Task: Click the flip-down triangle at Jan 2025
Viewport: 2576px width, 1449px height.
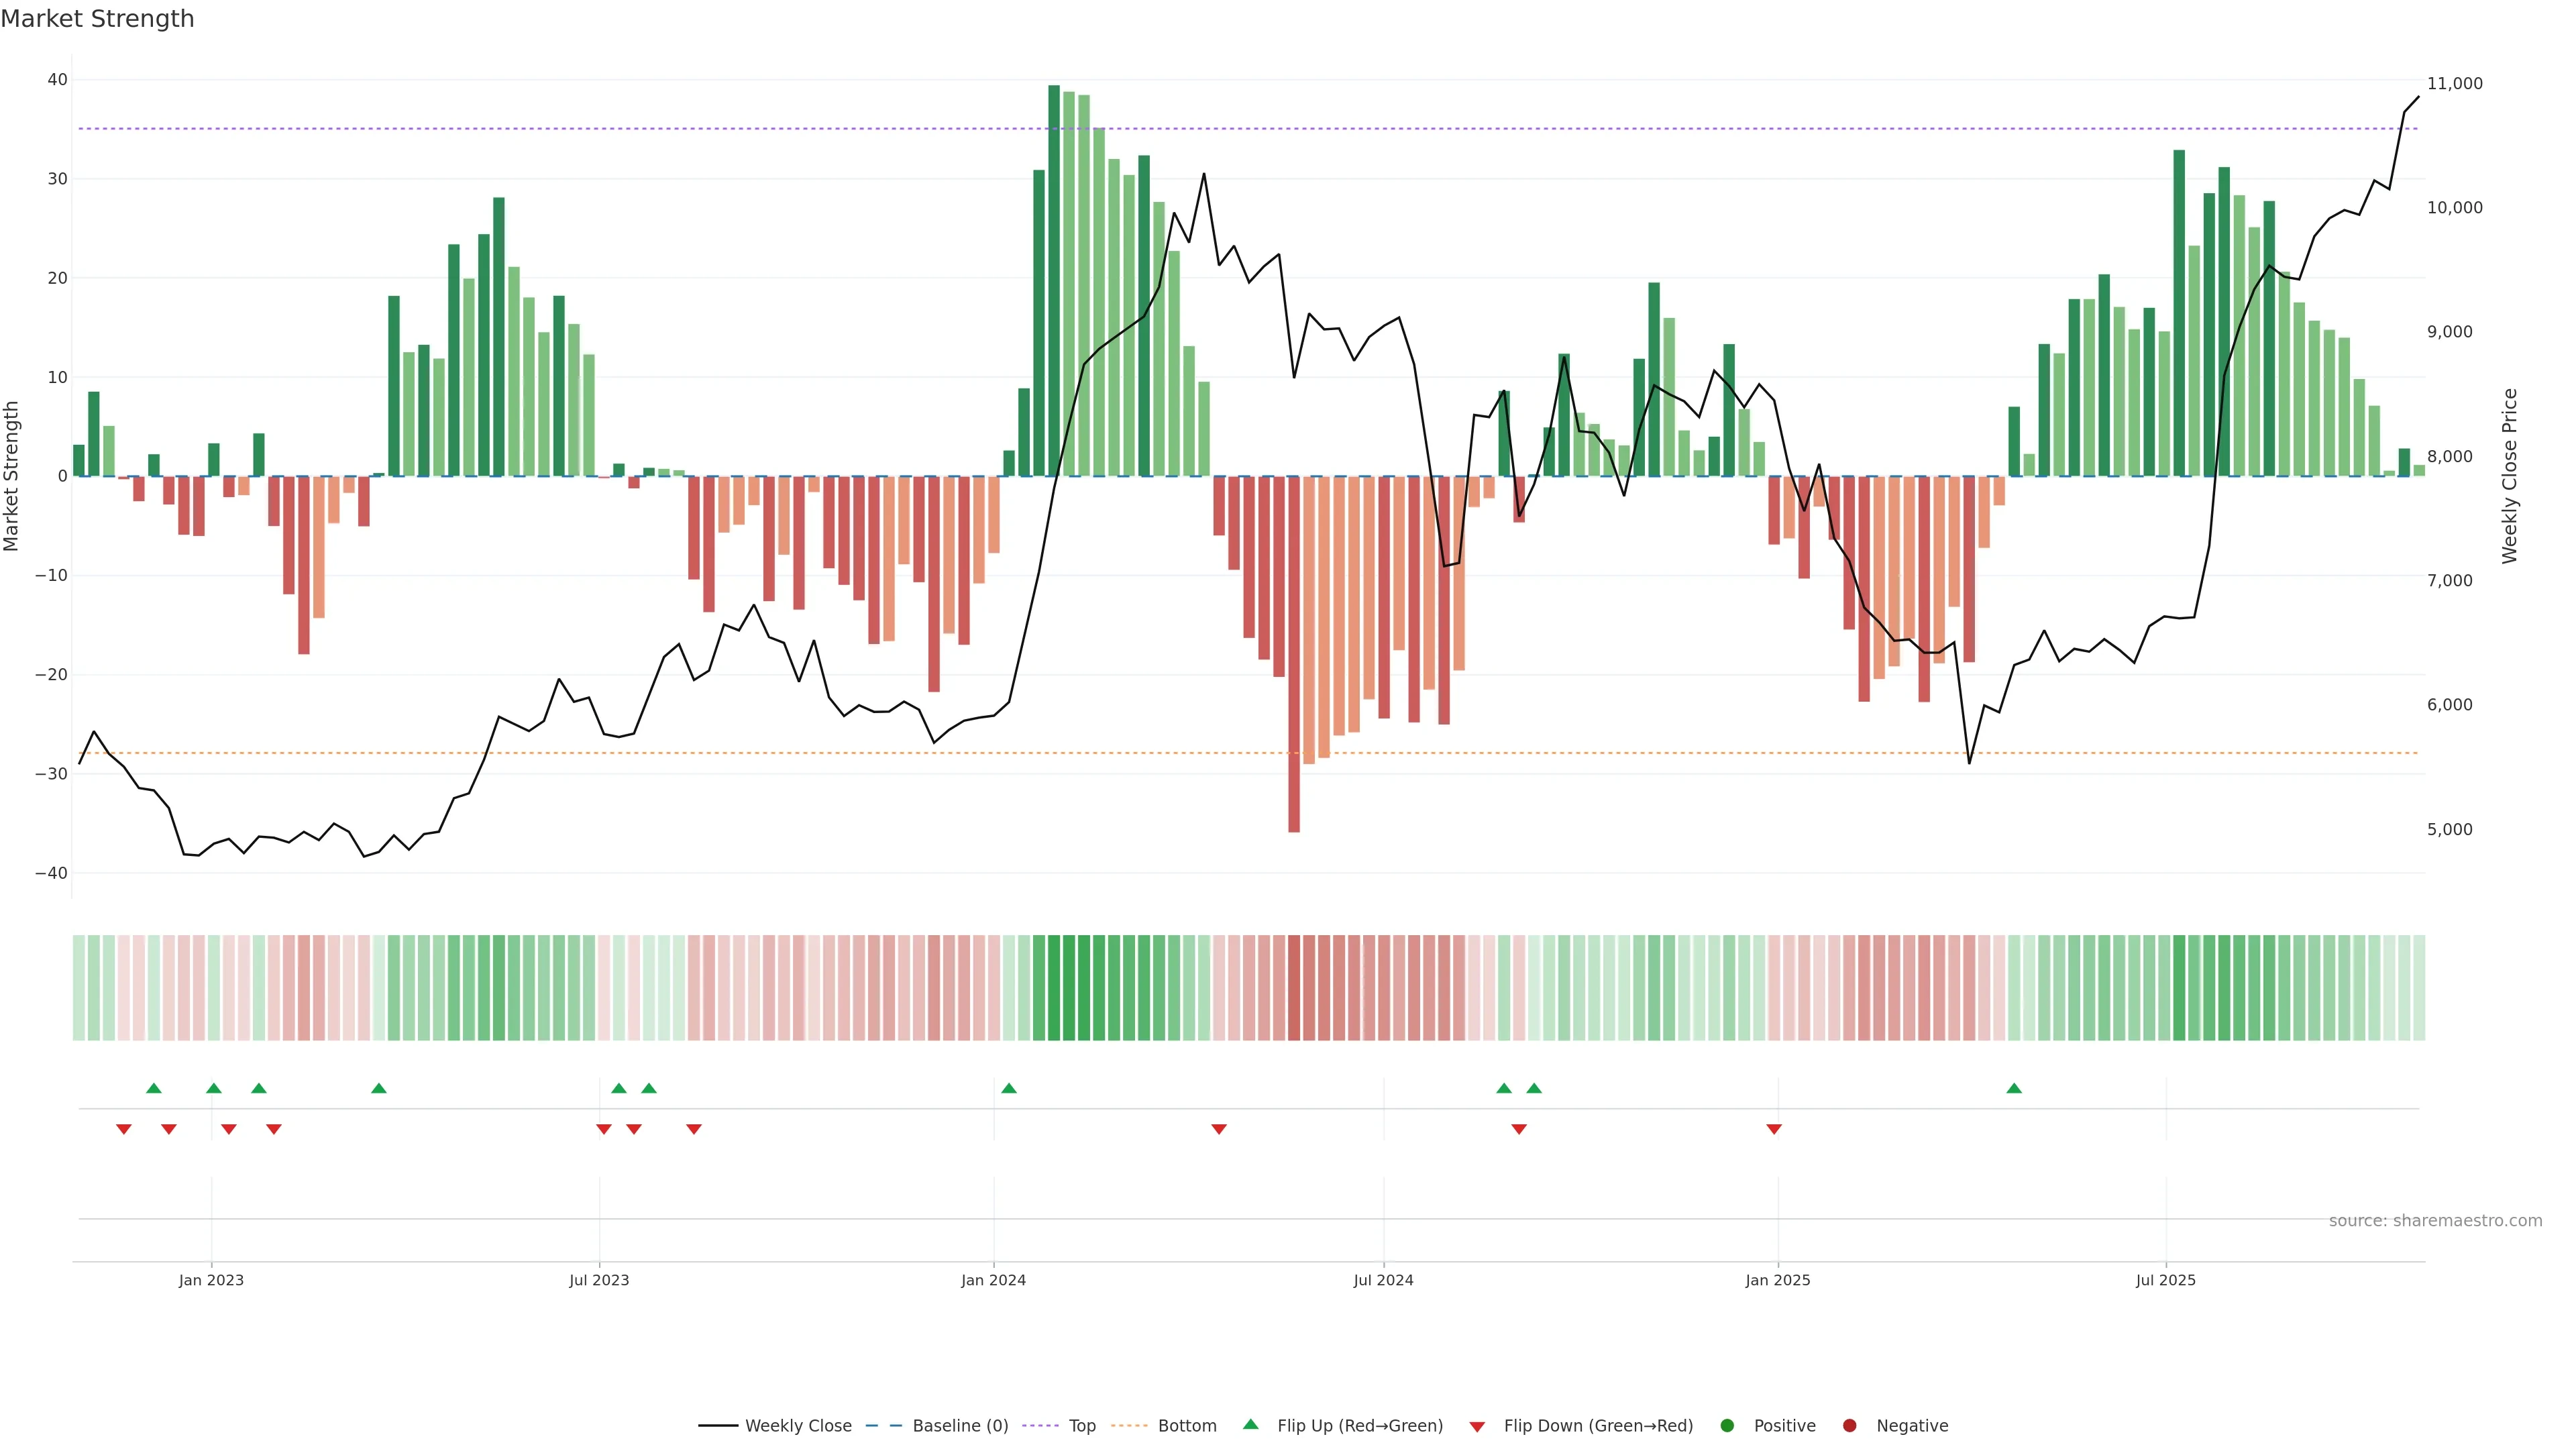Action: (x=1774, y=1129)
